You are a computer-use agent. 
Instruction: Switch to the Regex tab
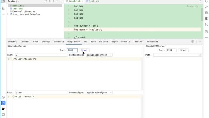point(115,42)
